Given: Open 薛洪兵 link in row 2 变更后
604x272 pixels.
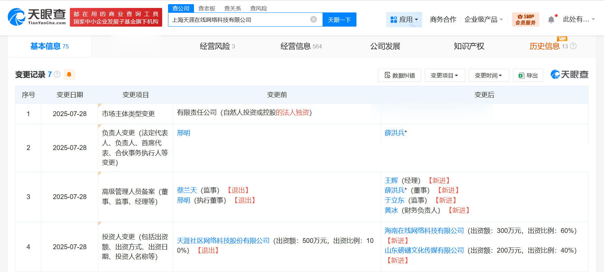Looking at the screenshot, I should pyautogui.click(x=394, y=133).
